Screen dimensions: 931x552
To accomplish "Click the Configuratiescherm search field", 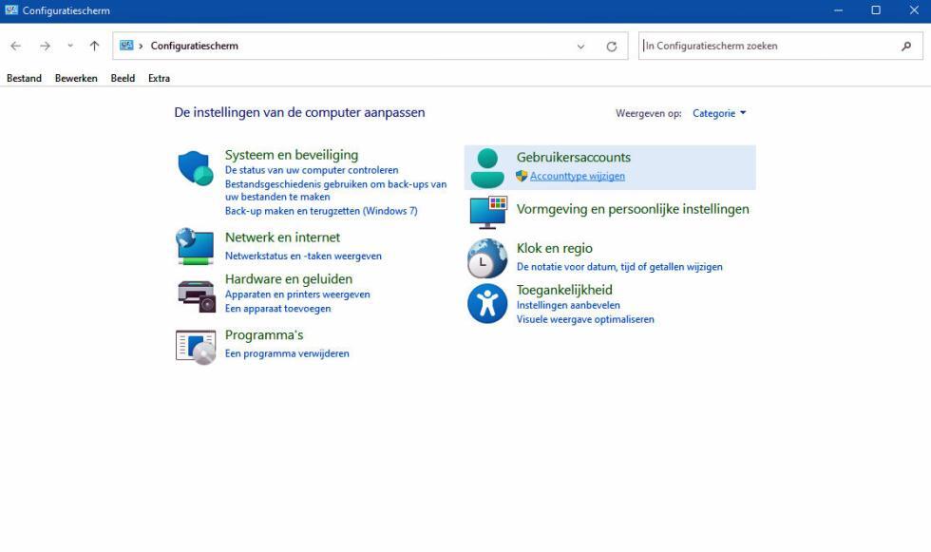I will [768, 46].
